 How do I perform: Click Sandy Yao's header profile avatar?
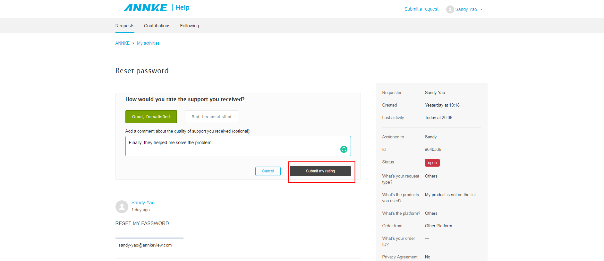(x=450, y=9)
